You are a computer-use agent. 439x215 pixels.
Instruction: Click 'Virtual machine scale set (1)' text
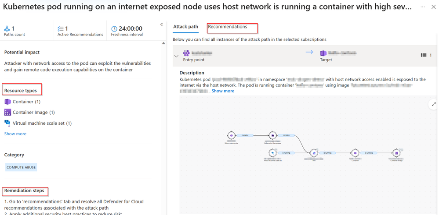[42, 123]
